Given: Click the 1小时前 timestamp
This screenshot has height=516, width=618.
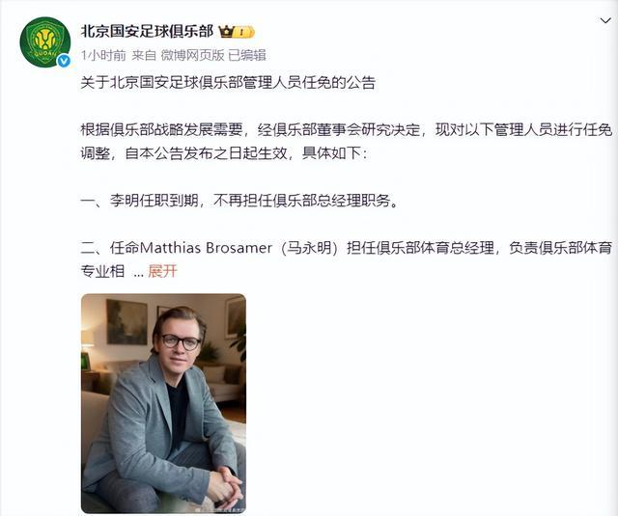Looking at the screenshot, I should [103, 56].
